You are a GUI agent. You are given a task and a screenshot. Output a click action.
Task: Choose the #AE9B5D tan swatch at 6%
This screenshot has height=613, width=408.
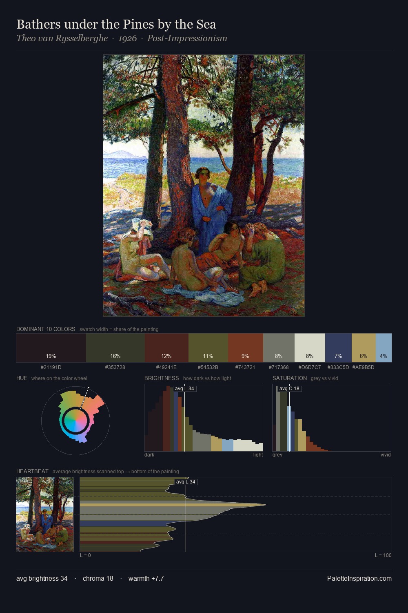pyautogui.click(x=364, y=348)
